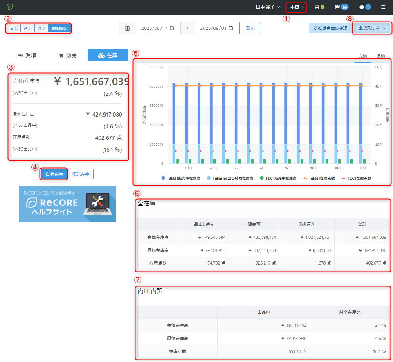This screenshot has width=393, height=362.
Task: Download the 業務レポート report
Action: coord(372,28)
